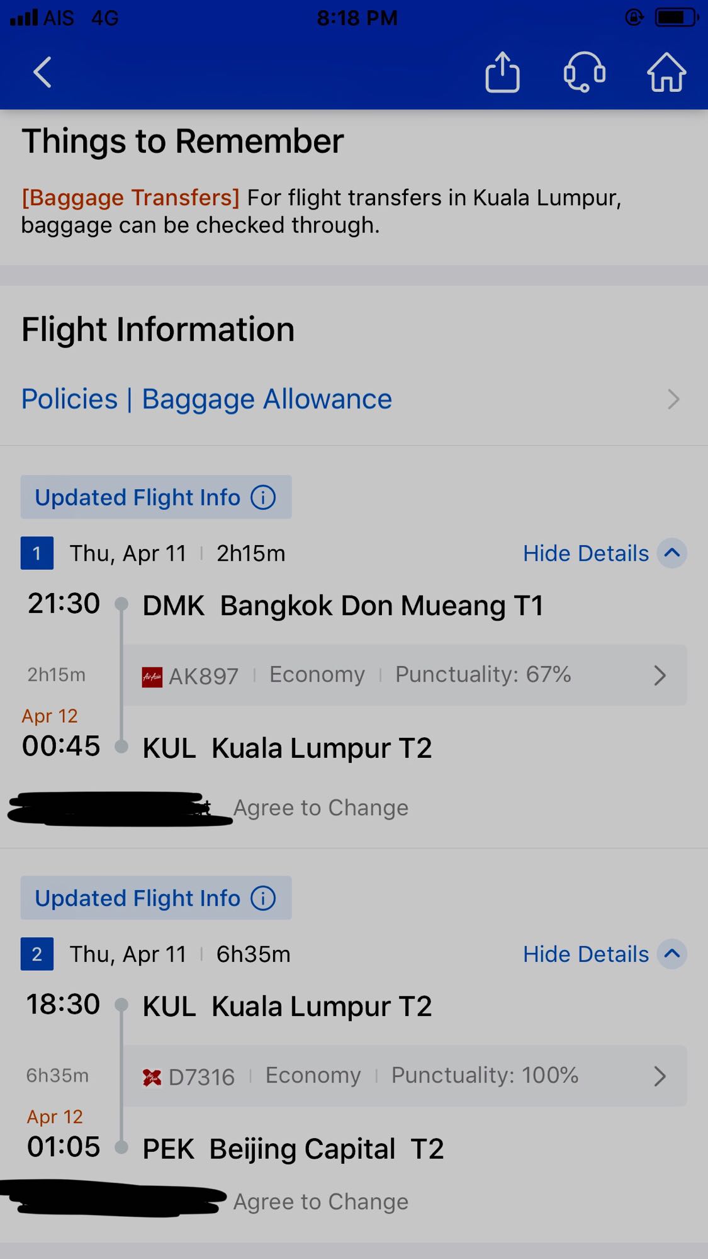
Task: Contact support via headset icon
Action: click(x=585, y=72)
